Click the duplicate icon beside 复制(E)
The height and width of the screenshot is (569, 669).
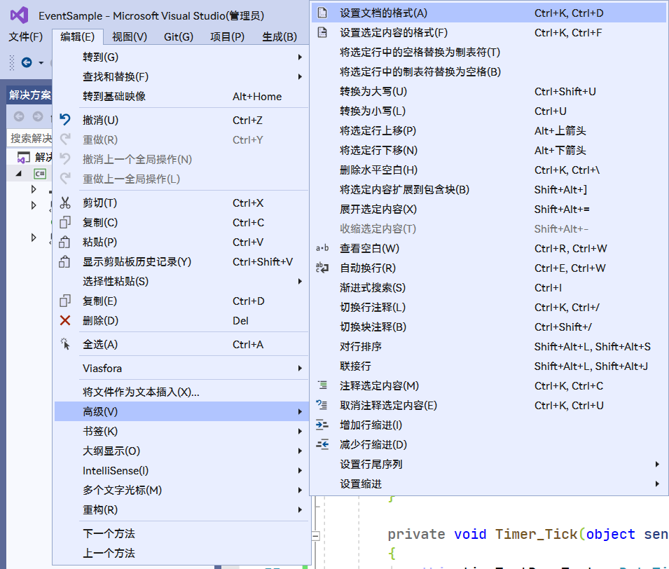65,301
